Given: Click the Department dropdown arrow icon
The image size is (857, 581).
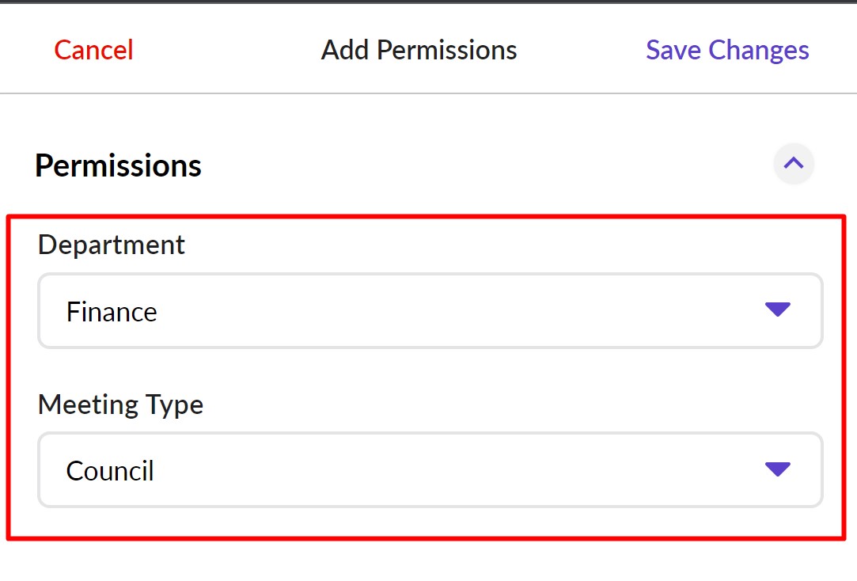Looking at the screenshot, I should tap(778, 309).
